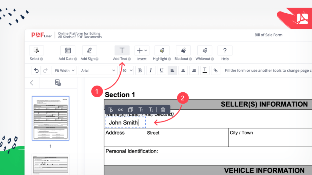
Task: Decrease text size in popup toolbar
Action: 151,109
